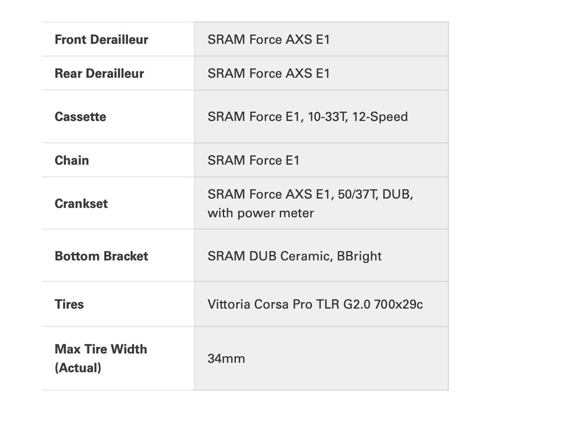Click the Chain value SRAM Force E1
Screen dimensions: 562x422
(x=254, y=160)
